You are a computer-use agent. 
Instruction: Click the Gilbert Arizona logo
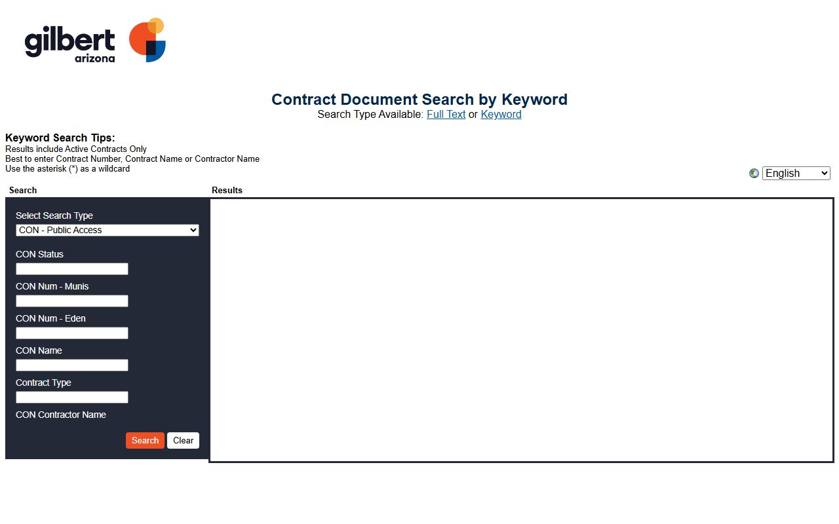(x=95, y=40)
